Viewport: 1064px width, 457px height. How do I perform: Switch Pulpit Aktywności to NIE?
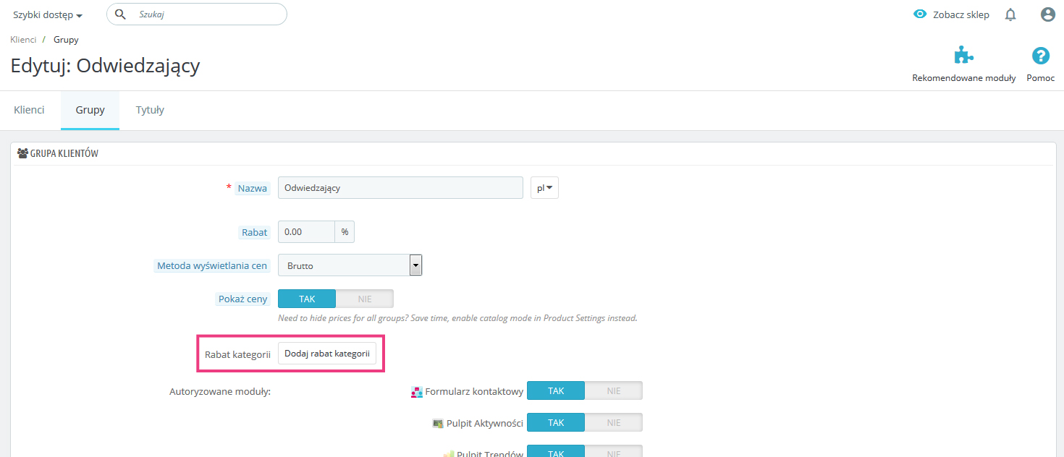tap(613, 422)
